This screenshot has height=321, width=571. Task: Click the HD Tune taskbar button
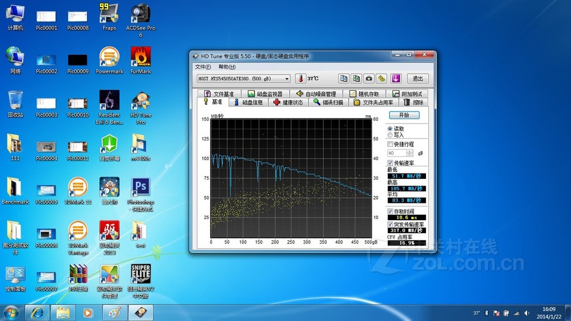click(141, 312)
